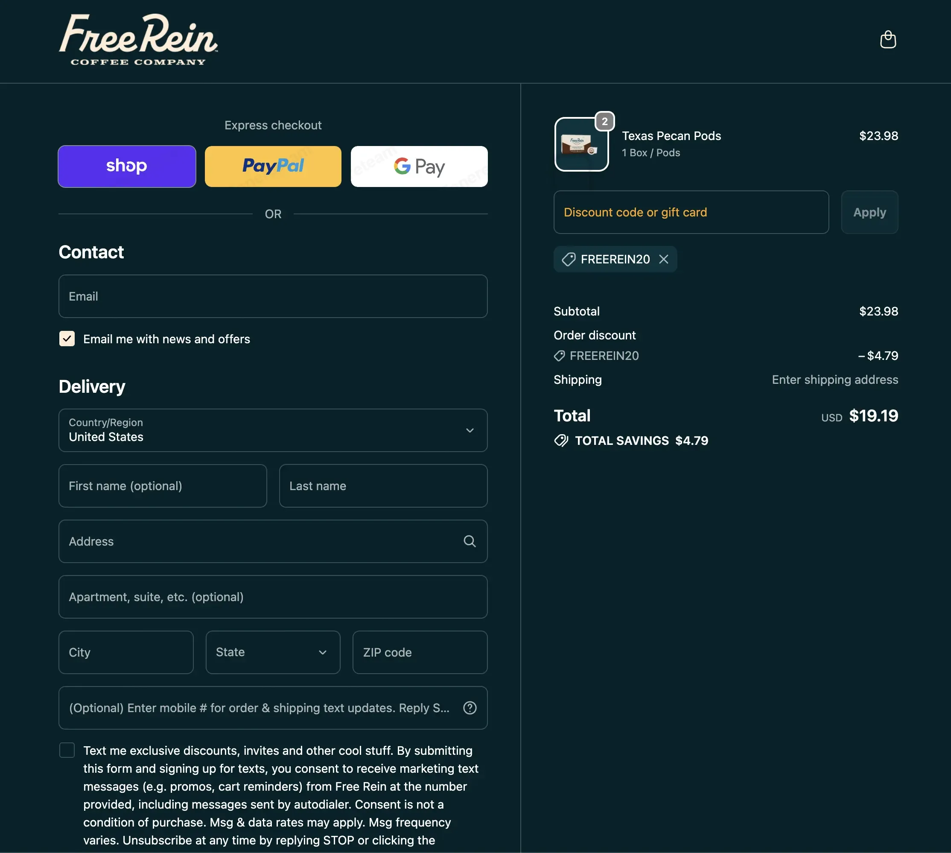Open the shopping bag cart icon
This screenshot has height=853, width=951.
point(888,39)
